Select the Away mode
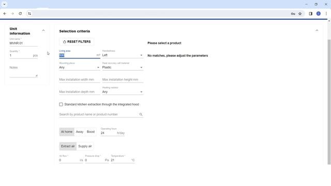Image resolution: width=331 pixels, height=186 pixels. (x=80, y=132)
